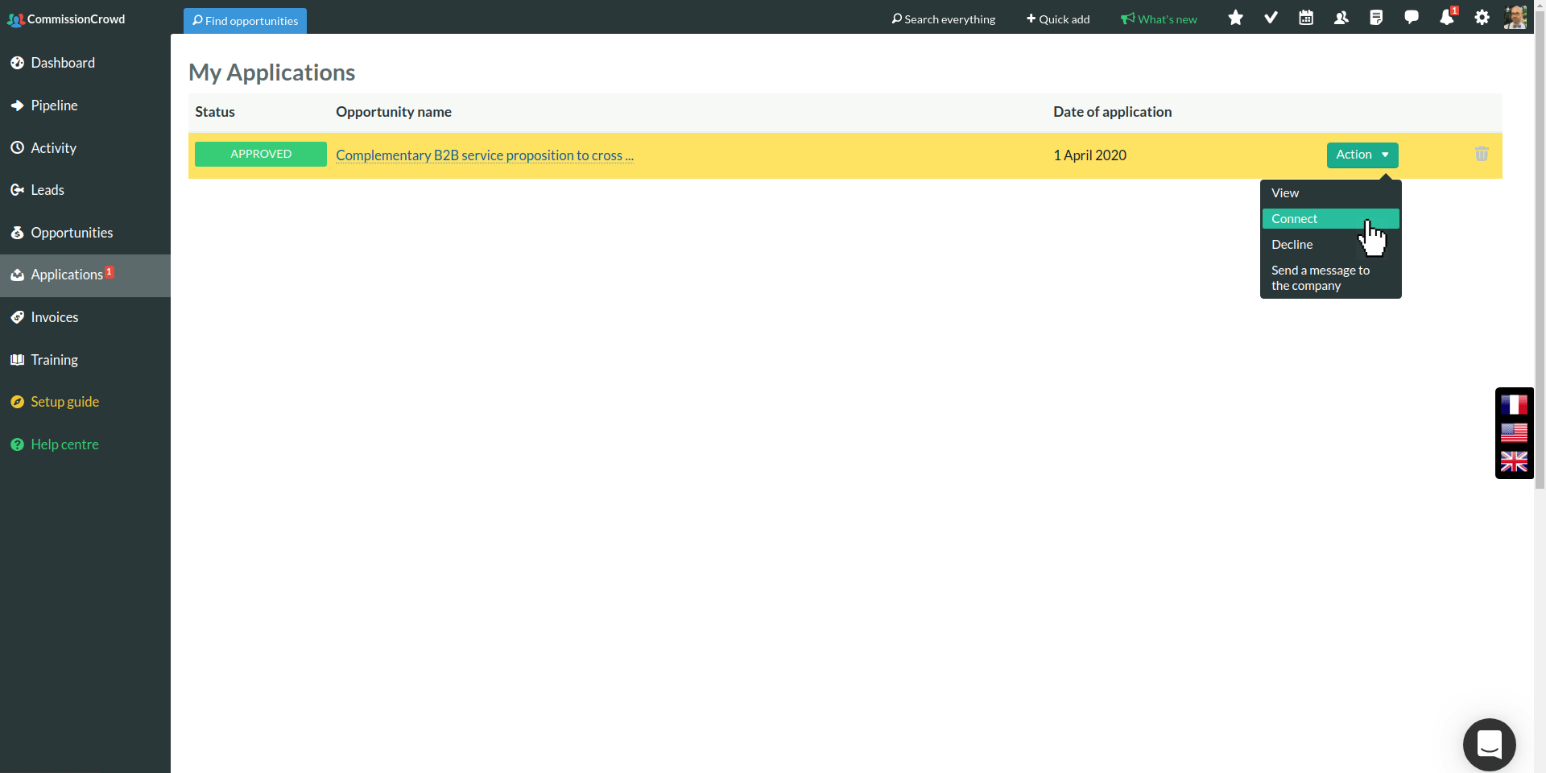This screenshot has width=1546, height=773.
Task: Open the settings gear icon
Action: (x=1482, y=18)
